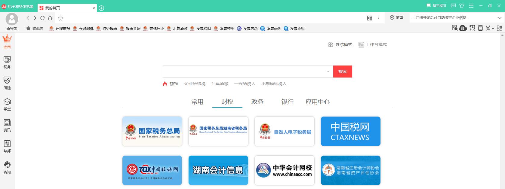Open the enterprise information binding dropdown
Image resolution: width=505 pixels, height=189 pixels.
coord(457,18)
